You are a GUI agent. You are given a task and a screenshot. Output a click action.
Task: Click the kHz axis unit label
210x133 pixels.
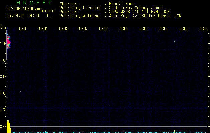pyautogui.click(x=3, y=27)
